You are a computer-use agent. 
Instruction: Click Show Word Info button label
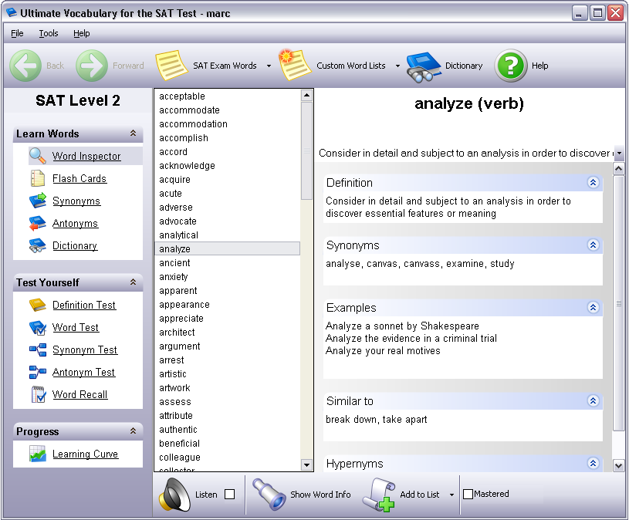[x=320, y=495]
